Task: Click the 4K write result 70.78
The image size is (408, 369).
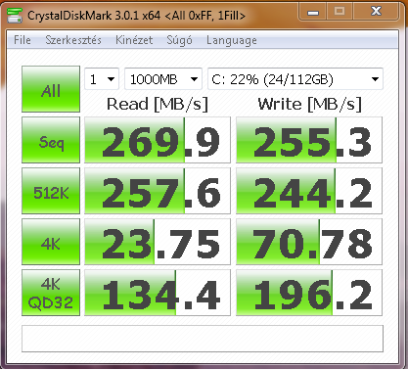Action: [x=309, y=242]
